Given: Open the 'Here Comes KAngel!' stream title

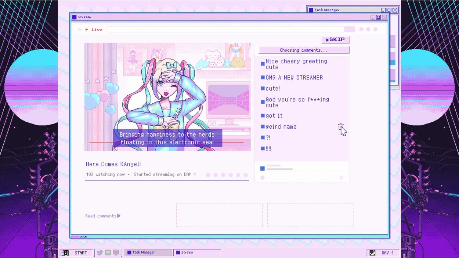Looking at the screenshot, I should pyautogui.click(x=113, y=164).
